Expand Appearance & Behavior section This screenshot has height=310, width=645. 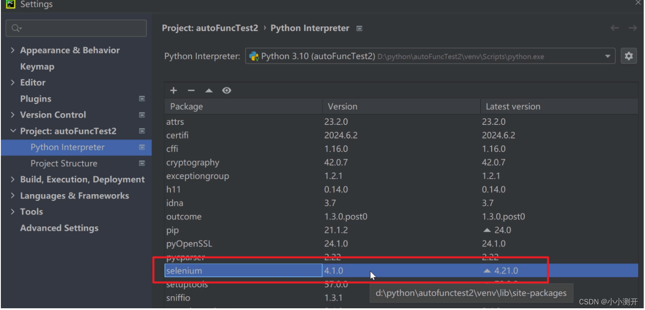click(12, 50)
